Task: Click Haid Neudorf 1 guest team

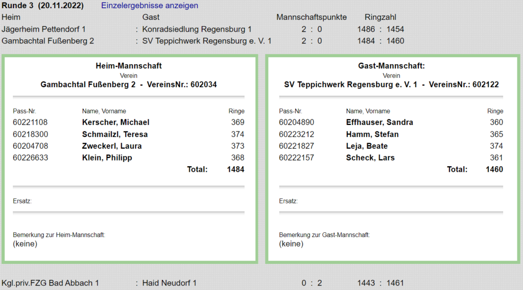Action: click(x=169, y=283)
